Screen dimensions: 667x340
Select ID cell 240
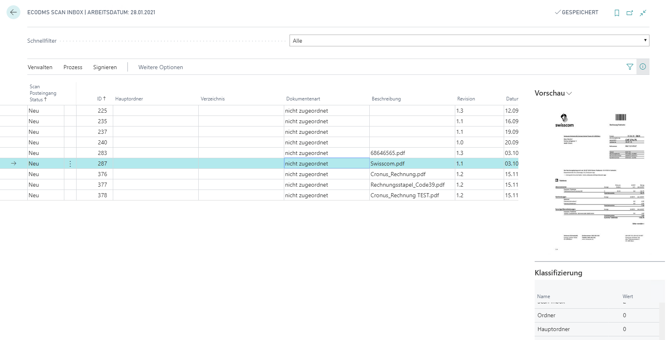94,142
